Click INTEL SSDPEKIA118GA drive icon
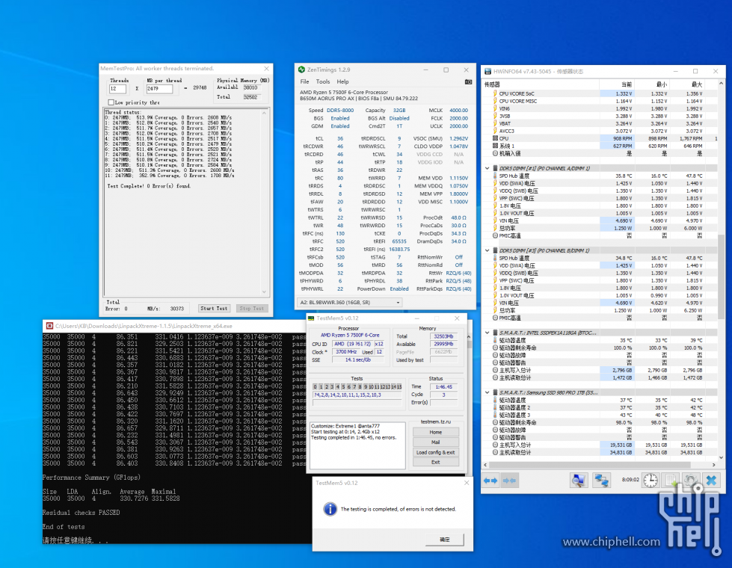This screenshot has height=568, width=732. [x=495, y=333]
